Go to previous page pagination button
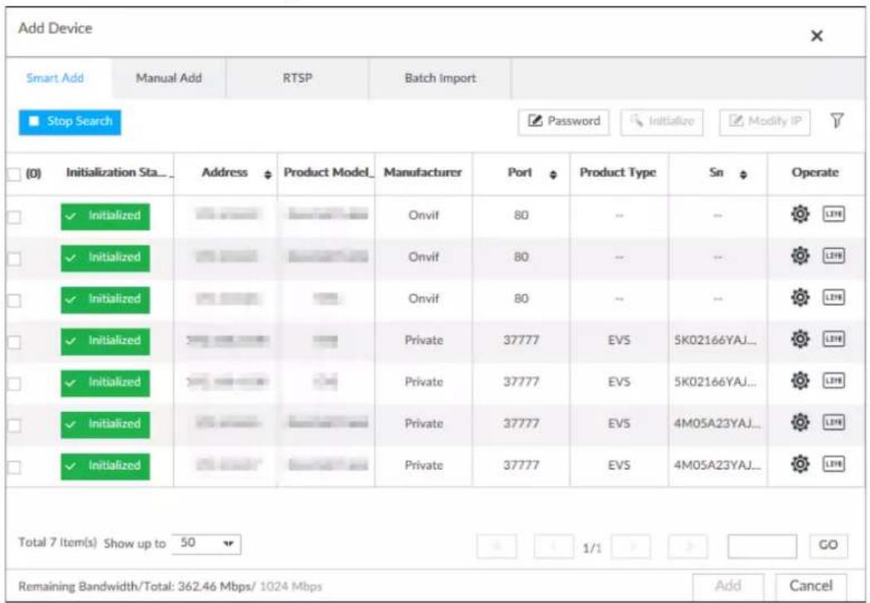Image resolution: width=870 pixels, height=603 pixels. tap(553, 547)
